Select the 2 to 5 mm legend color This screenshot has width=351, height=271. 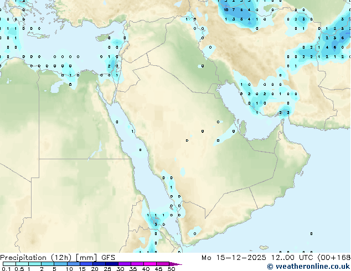point(48,264)
